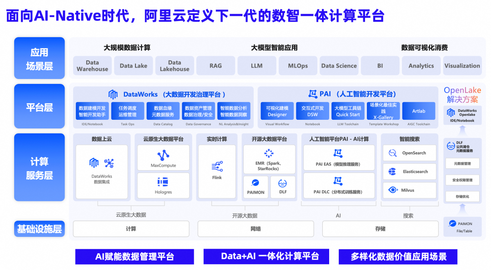
Task: Click the 大模型智能应用 heading
Action: 274,48
